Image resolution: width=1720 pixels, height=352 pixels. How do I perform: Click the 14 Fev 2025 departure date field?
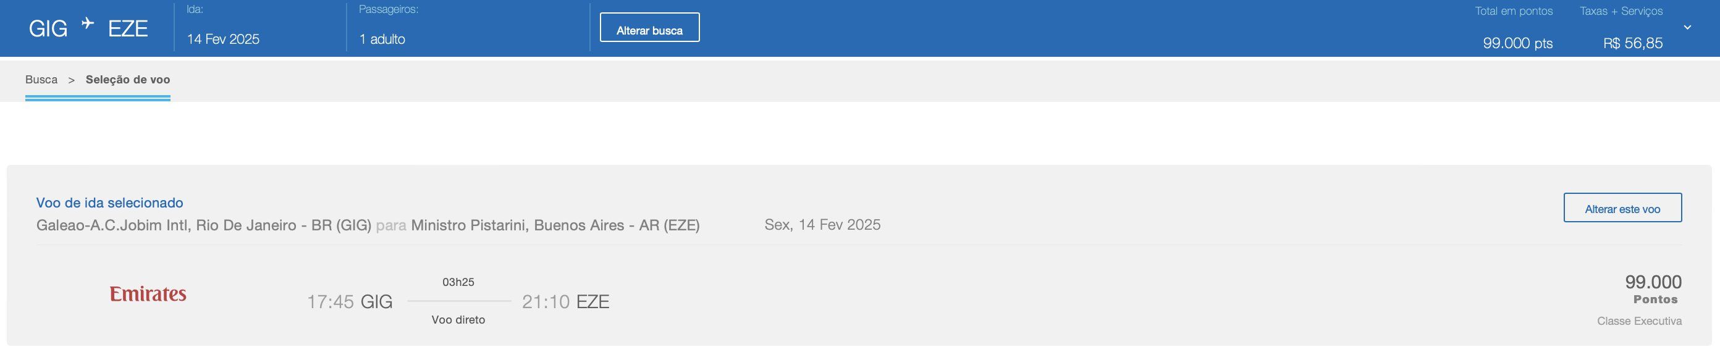(x=223, y=39)
